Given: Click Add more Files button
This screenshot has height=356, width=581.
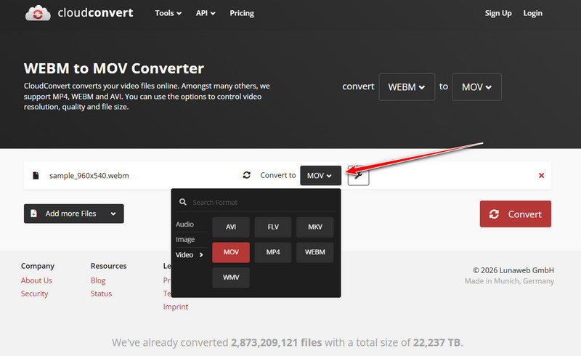Looking at the screenshot, I should point(74,214).
